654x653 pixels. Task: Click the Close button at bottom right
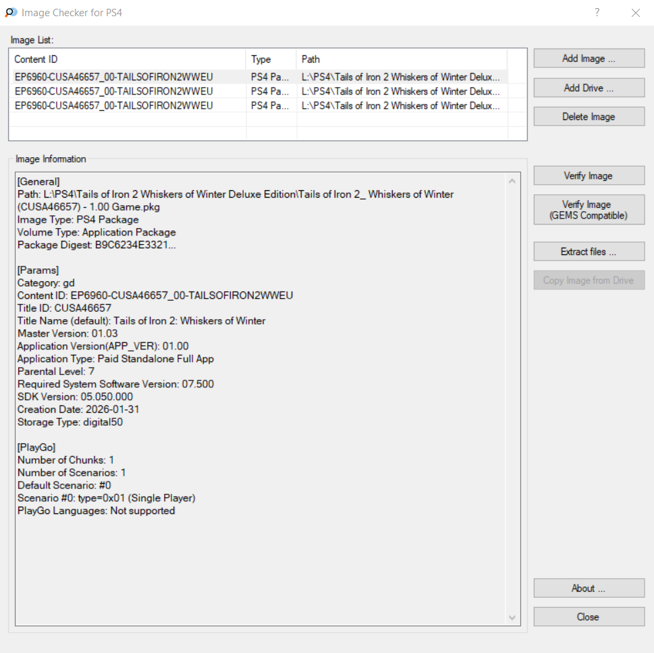pyautogui.click(x=589, y=617)
